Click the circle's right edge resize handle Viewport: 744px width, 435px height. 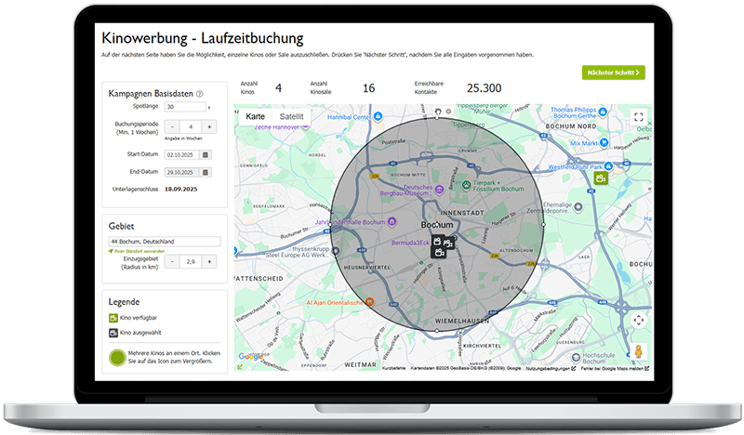point(543,224)
